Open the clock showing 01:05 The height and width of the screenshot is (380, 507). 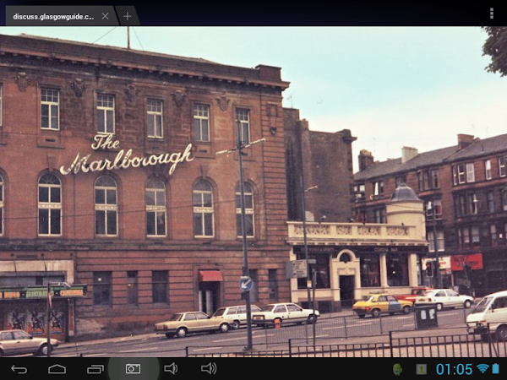coord(454,369)
